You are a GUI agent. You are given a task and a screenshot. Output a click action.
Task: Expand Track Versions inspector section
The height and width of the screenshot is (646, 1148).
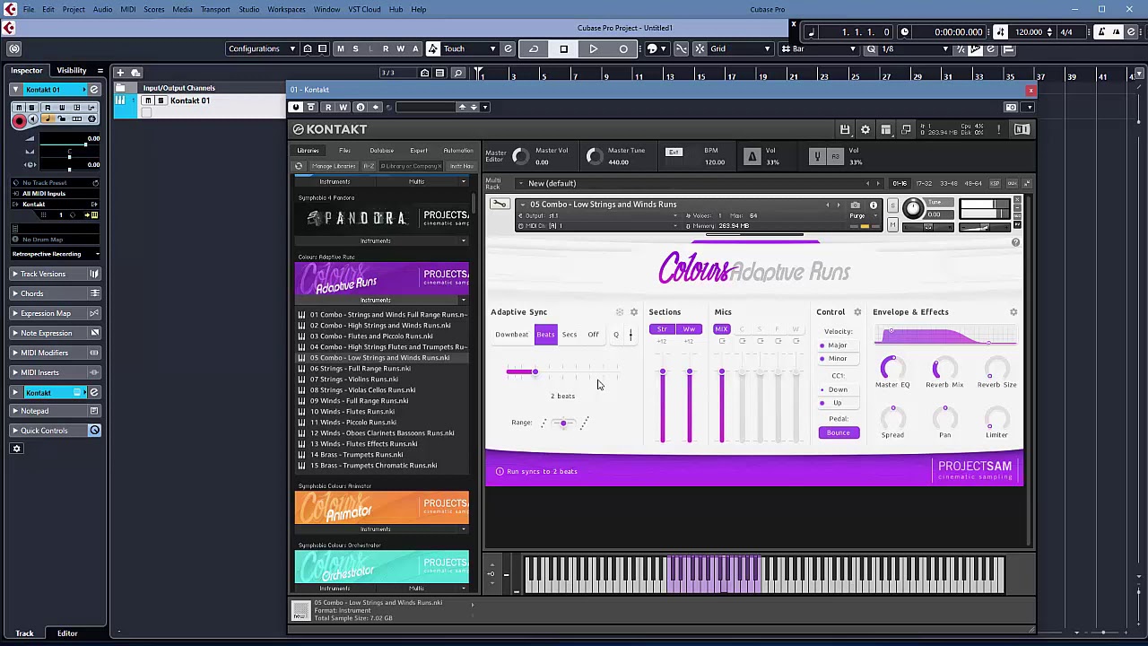pos(56,274)
